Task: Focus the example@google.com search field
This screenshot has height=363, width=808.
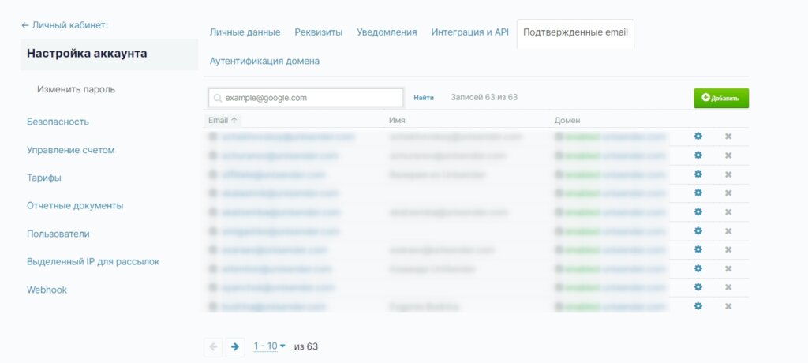Action: click(306, 97)
